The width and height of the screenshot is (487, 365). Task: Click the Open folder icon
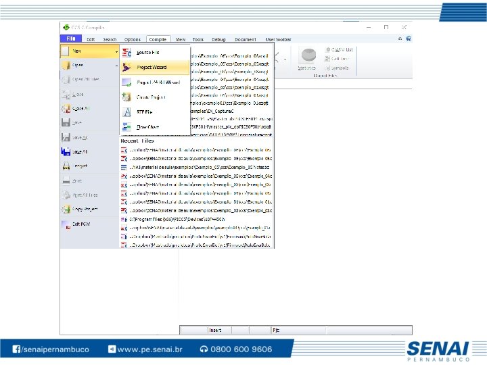pos(66,65)
